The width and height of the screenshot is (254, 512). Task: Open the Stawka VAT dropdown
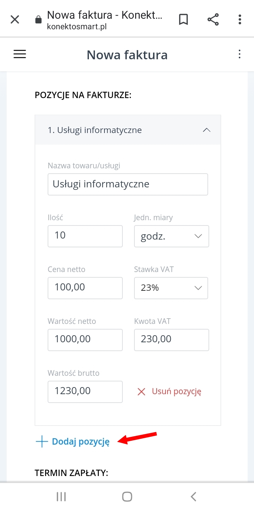[x=171, y=288]
